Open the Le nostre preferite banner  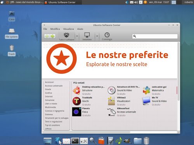click(109, 60)
